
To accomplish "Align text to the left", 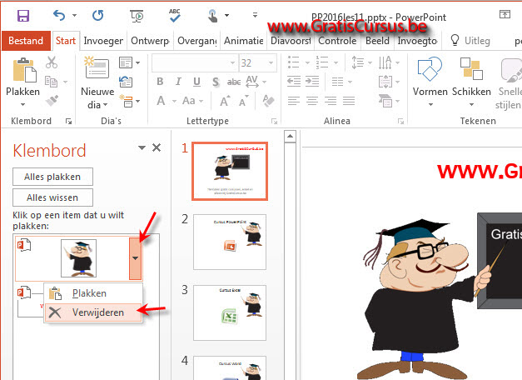I will coord(294,100).
